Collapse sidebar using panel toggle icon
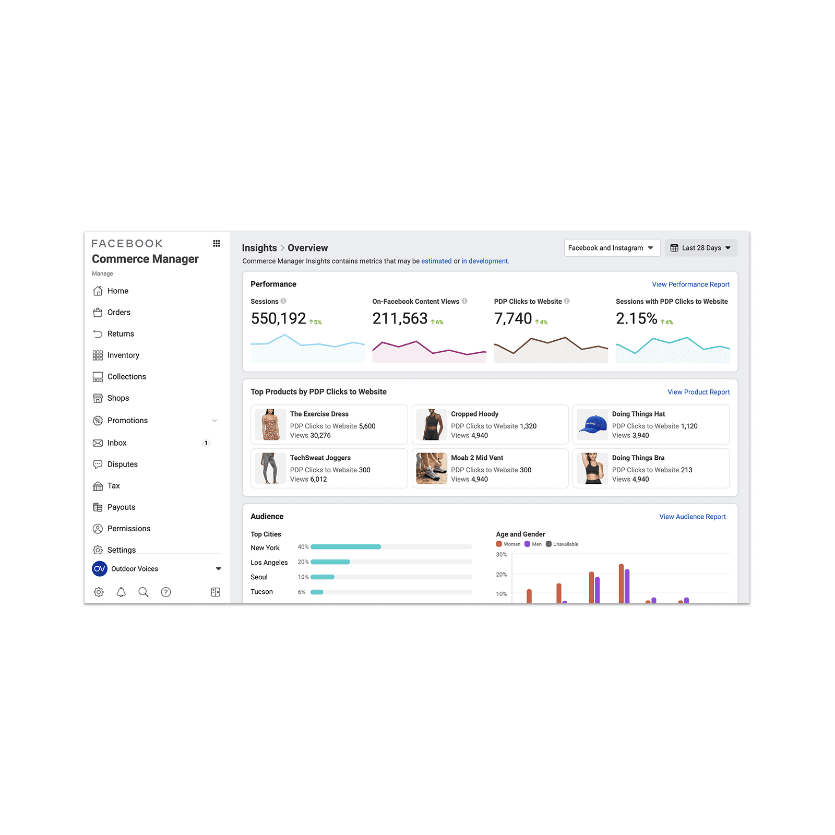Viewport: 835px width, 835px height. pos(216,592)
